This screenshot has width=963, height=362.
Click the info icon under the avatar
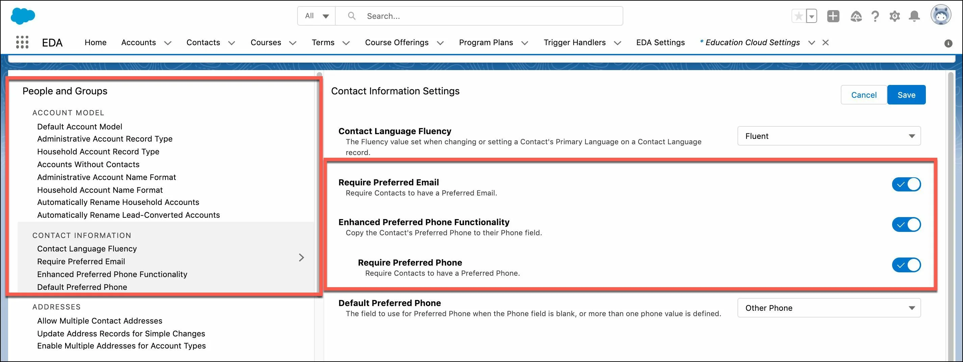(948, 43)
